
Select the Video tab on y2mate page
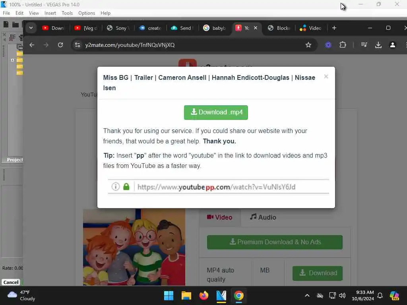coord(219,217)
